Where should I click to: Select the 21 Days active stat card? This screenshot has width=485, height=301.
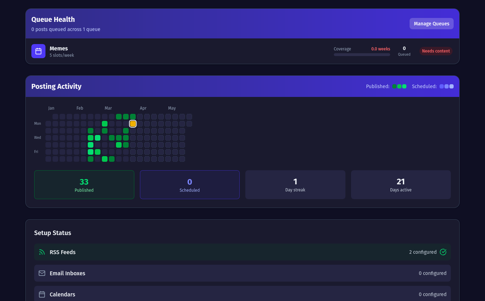(401, 185)
